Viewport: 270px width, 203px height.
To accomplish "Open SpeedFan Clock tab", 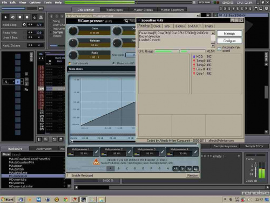I will pyautogui.click(x=157, y=26).
